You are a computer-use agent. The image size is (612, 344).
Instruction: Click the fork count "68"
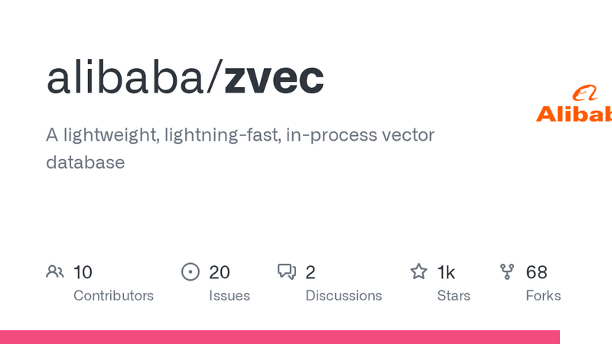[x=536, y=272]
